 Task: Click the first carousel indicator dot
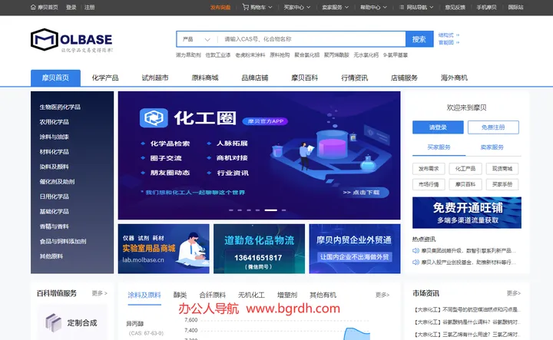click(231, 210)
